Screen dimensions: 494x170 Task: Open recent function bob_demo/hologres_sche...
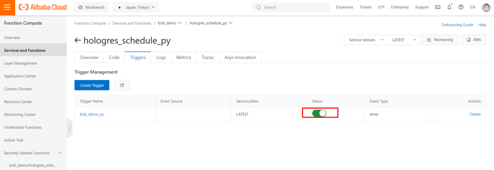tap(32, 165)
